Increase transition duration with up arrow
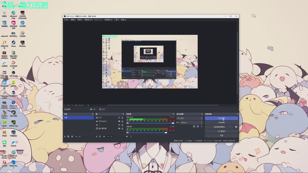 201,122
